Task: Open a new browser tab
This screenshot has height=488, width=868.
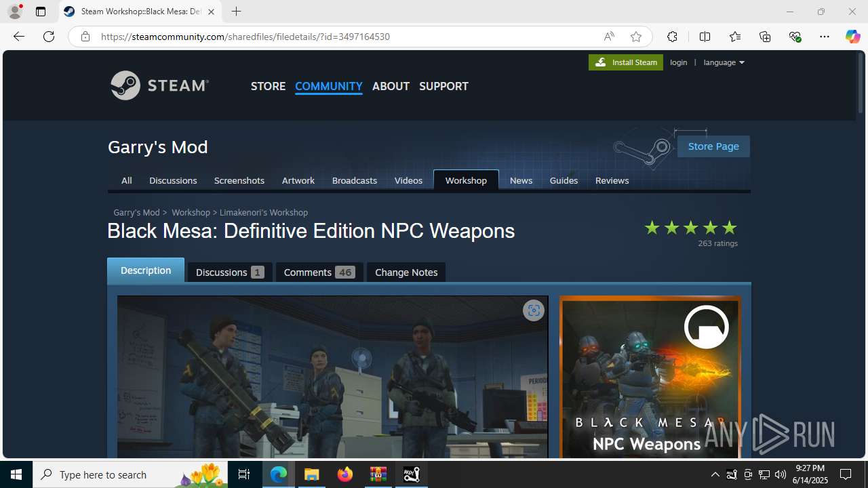Action: coord(236,12)
